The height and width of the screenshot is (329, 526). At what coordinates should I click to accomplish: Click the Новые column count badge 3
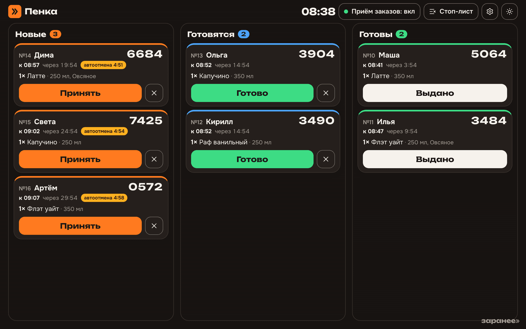[55, 34]
